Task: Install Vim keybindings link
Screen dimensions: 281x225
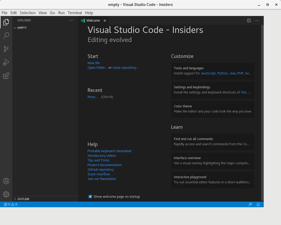Action: [244, 92]
